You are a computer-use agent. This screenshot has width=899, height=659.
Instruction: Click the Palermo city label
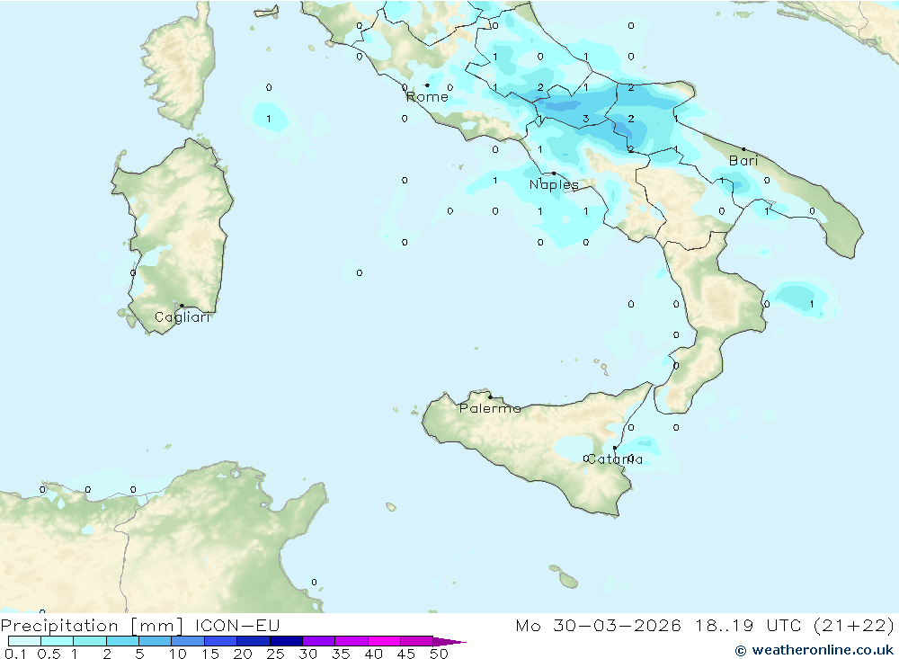tap(490, 408)
